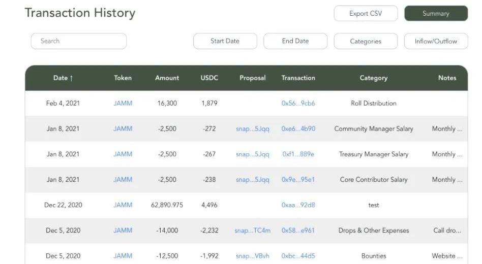Click the Export CSV button
The height and width of the screenshot is (264, 482).
tap(366, 14)
